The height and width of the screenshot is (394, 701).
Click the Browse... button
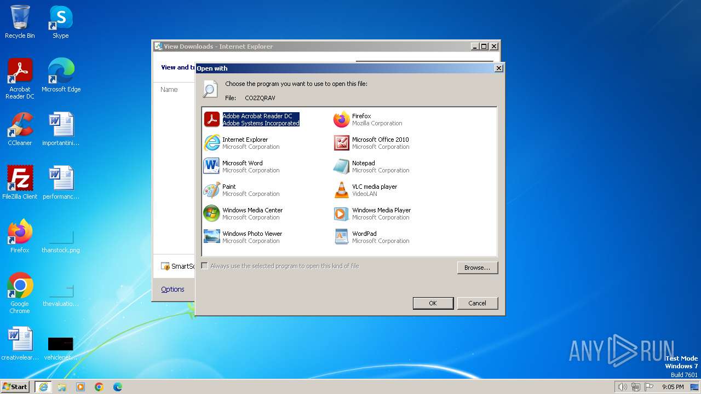(478, 268)
